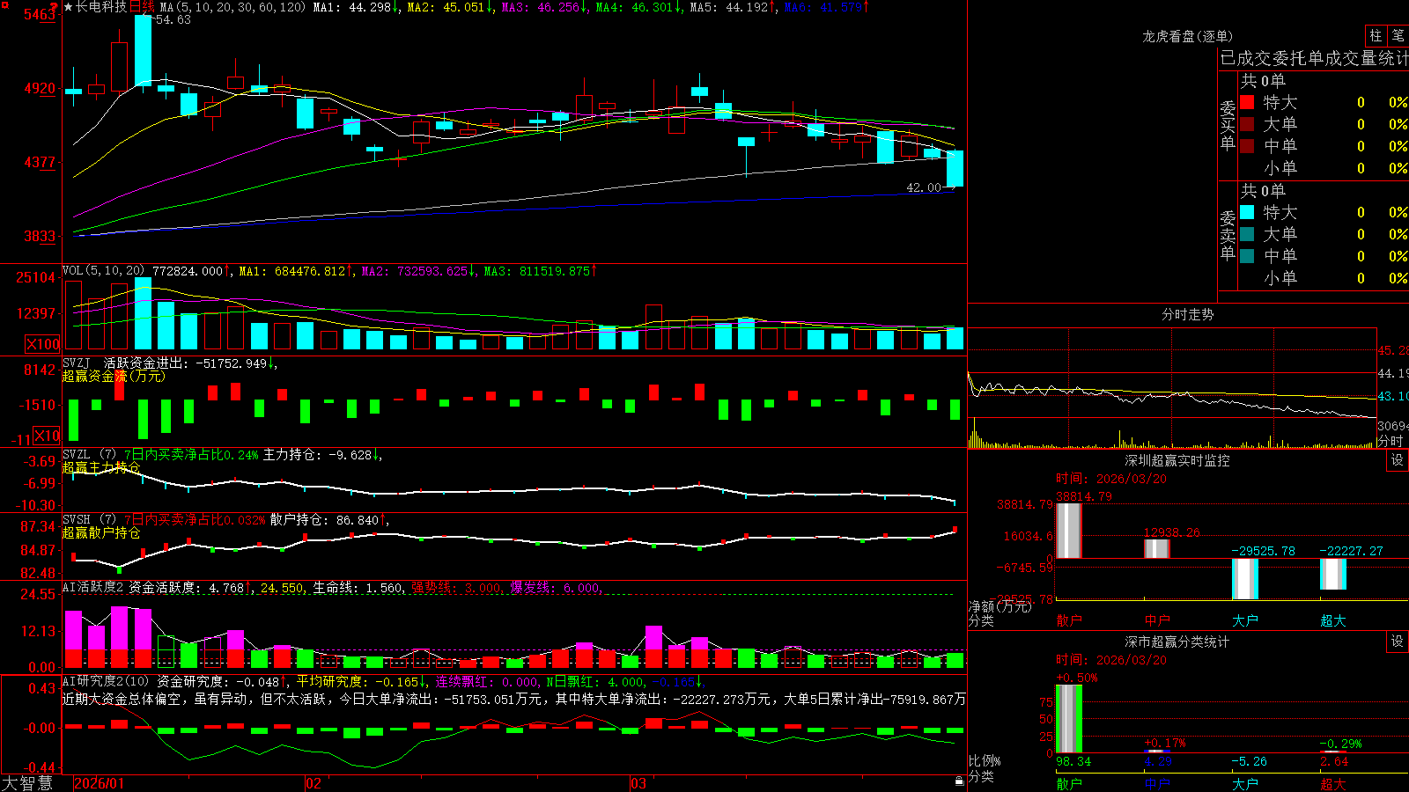Click the 02 month marker on time axis
1409x792 pixels.
pyautogui.click(x=314, y=783)
